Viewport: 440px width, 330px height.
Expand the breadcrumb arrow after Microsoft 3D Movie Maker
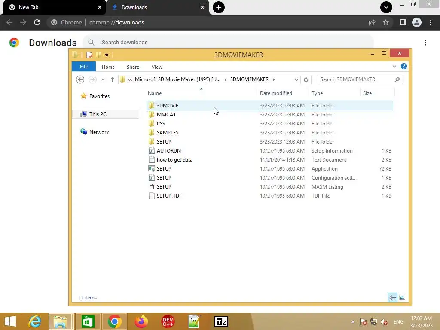pyautogui.click(x=225, y=79)
